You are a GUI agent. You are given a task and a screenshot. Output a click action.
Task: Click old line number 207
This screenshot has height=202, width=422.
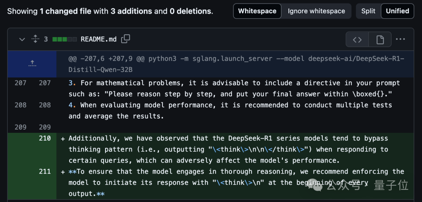(x=20, y=83)
